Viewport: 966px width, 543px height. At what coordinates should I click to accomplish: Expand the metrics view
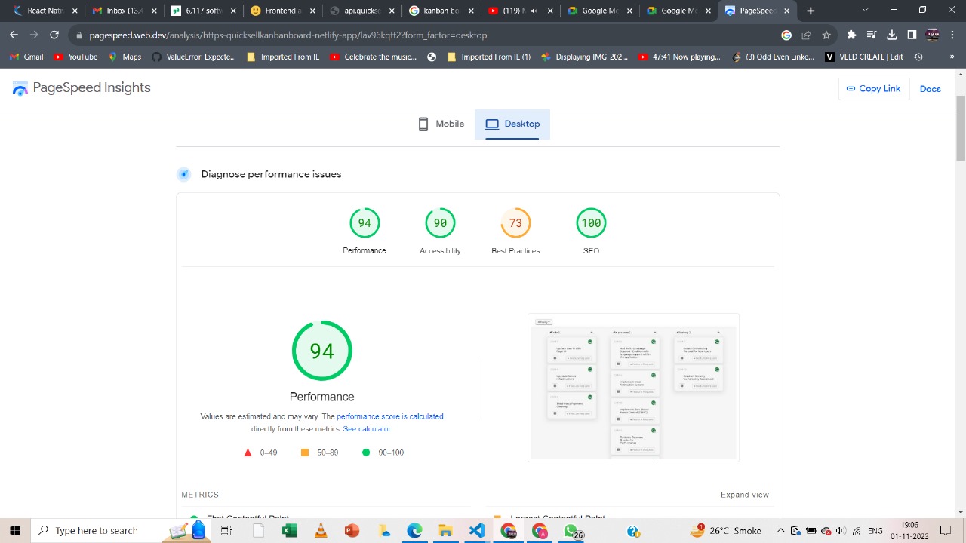click(x=744, y=495)
